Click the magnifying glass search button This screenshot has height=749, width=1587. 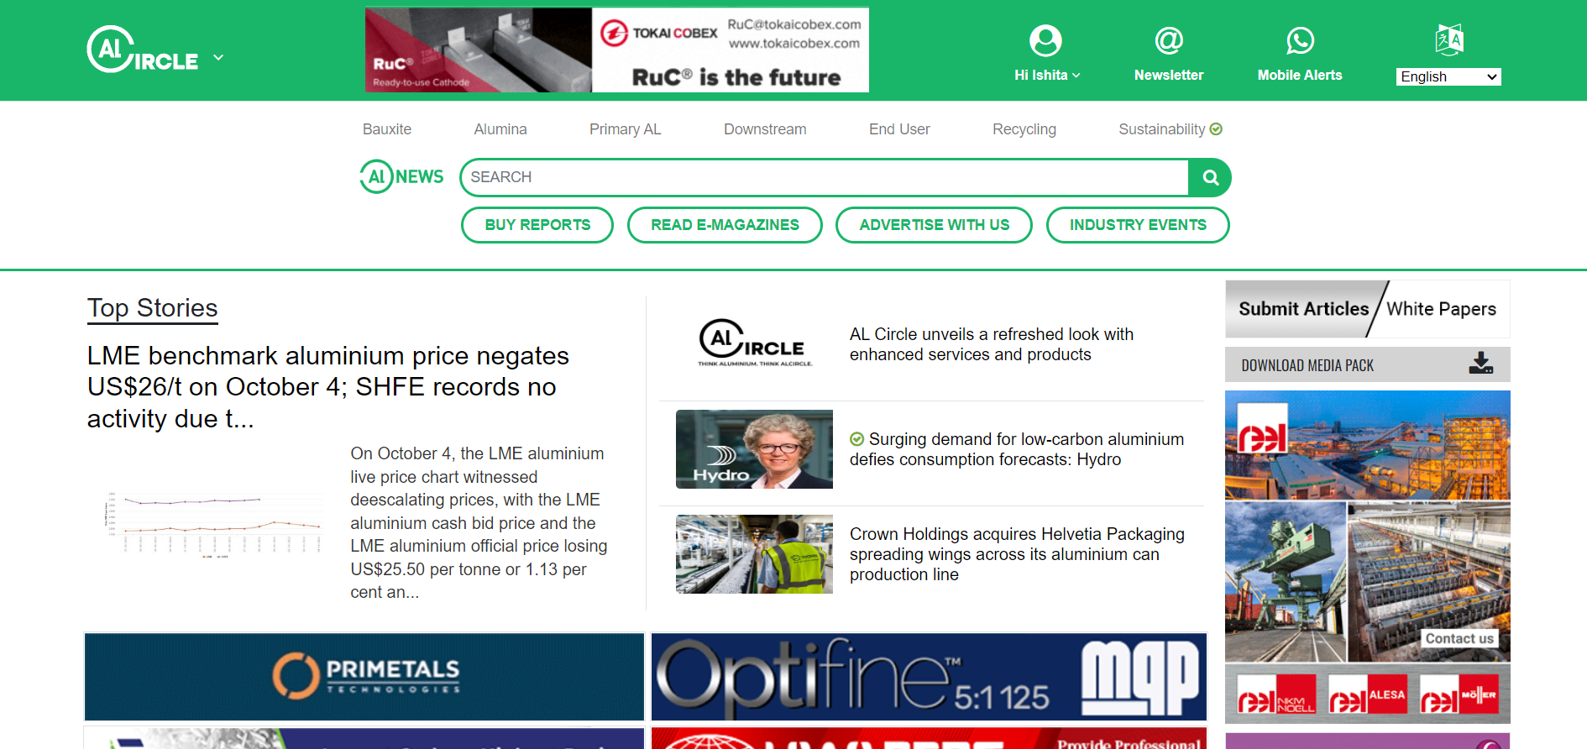tap(1210, 177)
